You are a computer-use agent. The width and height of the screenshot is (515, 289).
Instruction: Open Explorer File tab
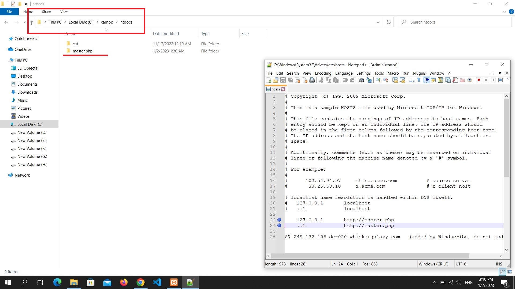pos(9,12)
